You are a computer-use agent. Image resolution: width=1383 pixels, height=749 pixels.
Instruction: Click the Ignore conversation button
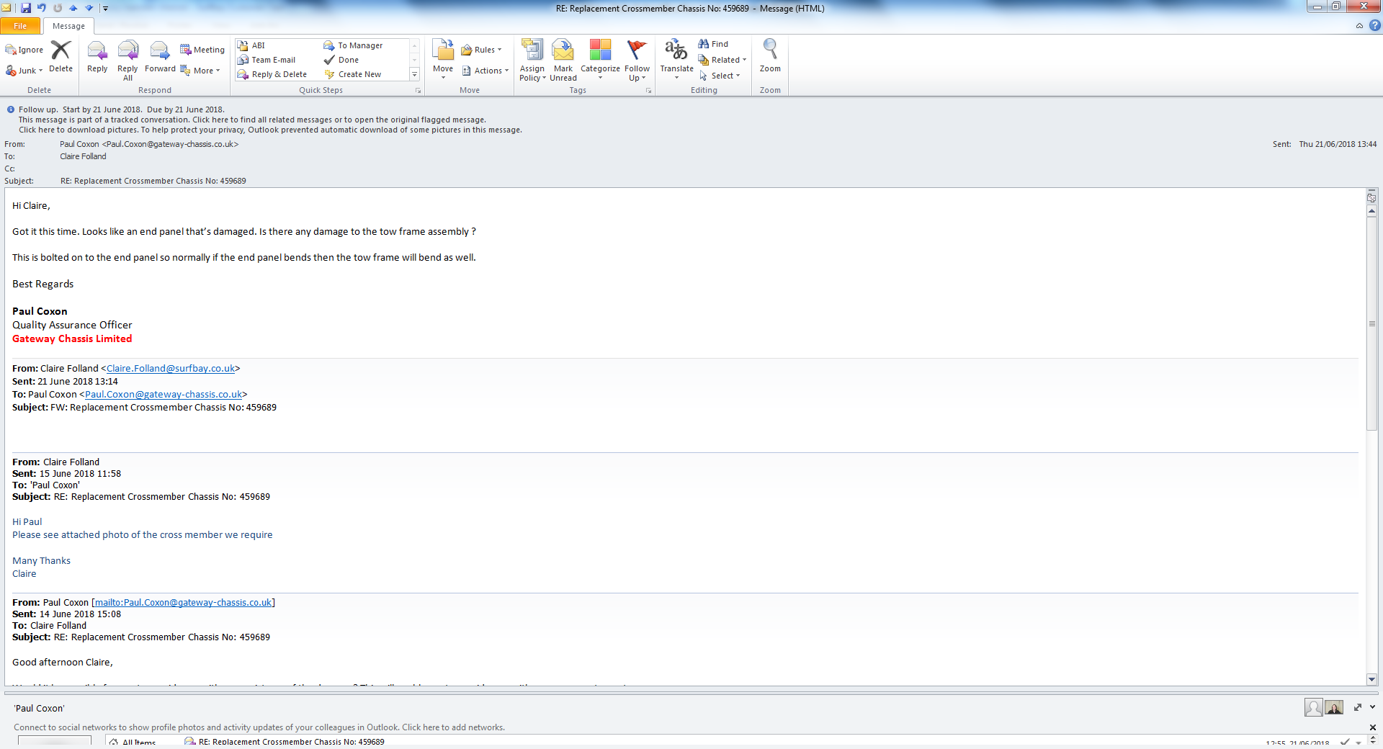point(24,50)
